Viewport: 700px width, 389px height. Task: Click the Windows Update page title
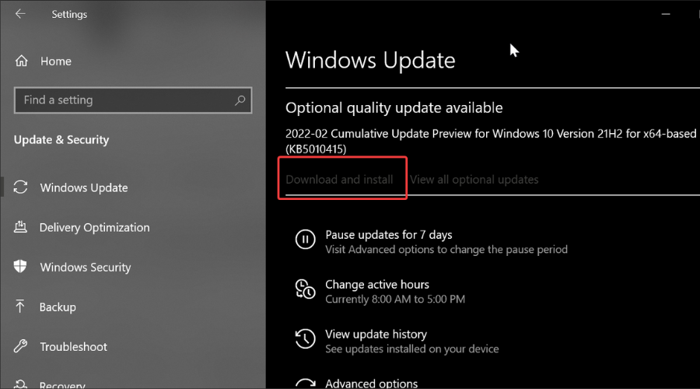pos(370,60)
